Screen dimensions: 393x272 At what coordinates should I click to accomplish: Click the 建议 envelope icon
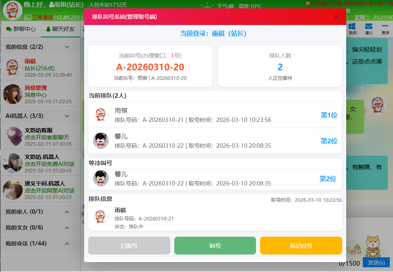tap(369, 28)
